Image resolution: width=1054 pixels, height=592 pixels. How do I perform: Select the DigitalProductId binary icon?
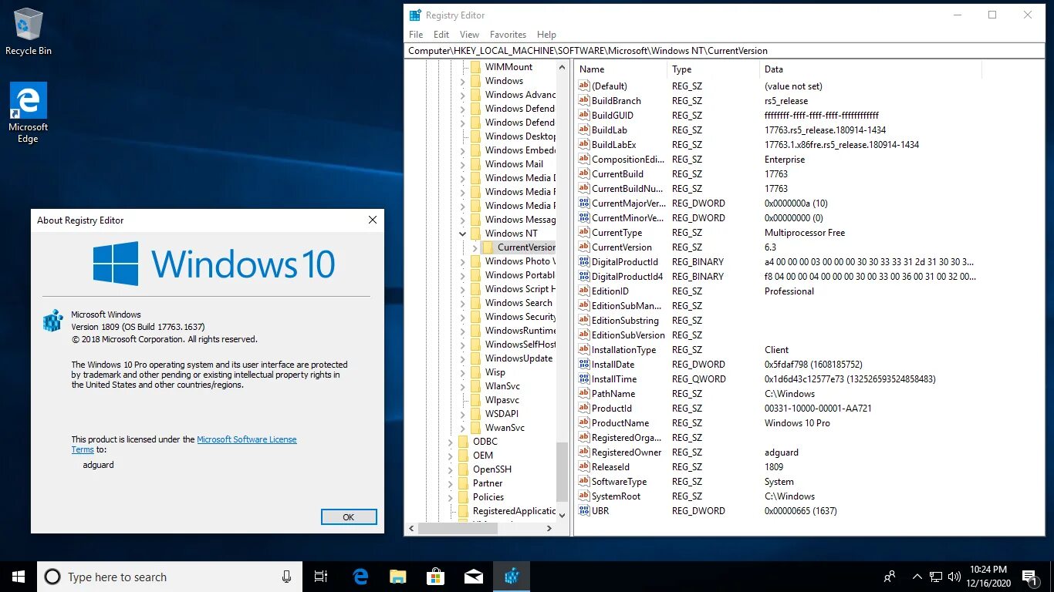coord(584,262)
